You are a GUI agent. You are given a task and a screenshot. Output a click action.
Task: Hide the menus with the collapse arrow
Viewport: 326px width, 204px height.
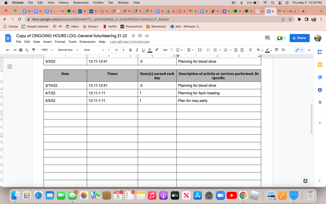pyautogui.click(x=309, y=50)
